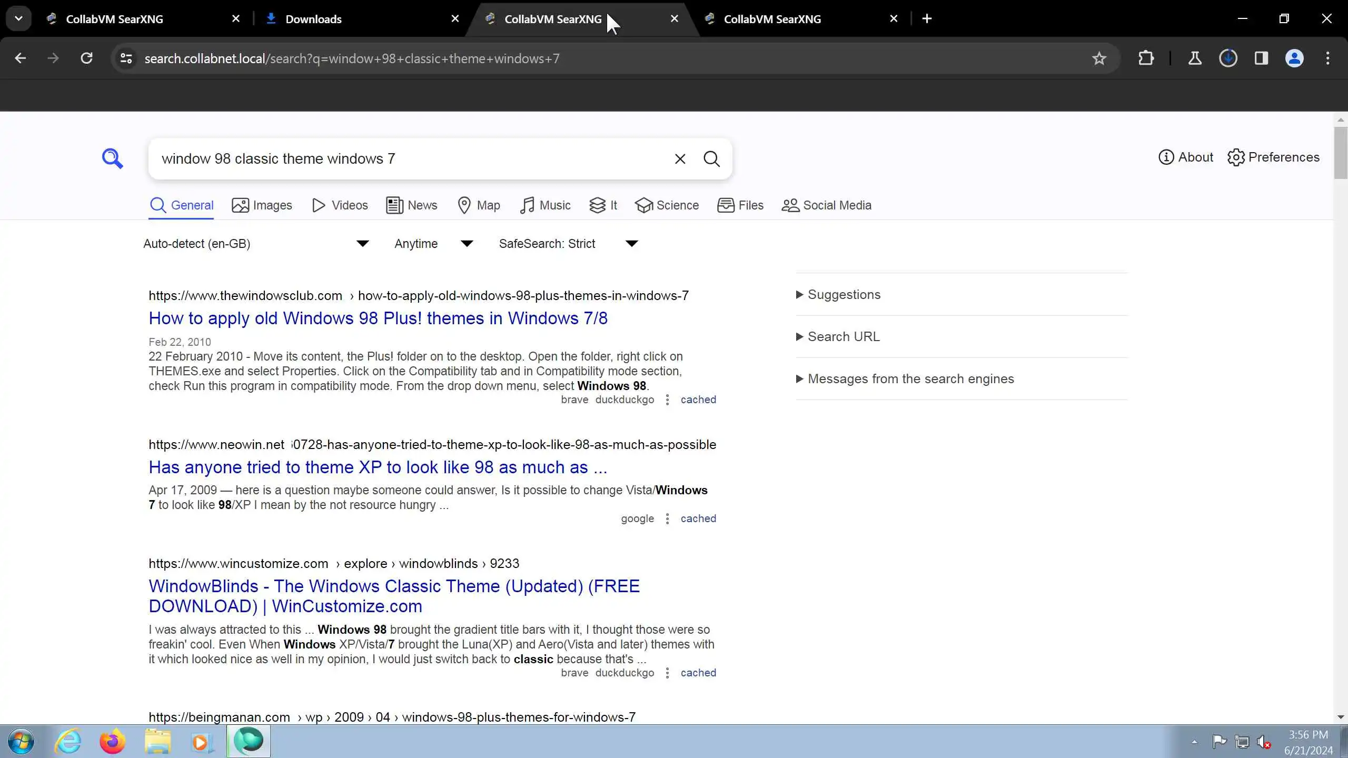Open the Preferences gear link
Viewport: 1348px width, 758px height.
point(1273,157)
